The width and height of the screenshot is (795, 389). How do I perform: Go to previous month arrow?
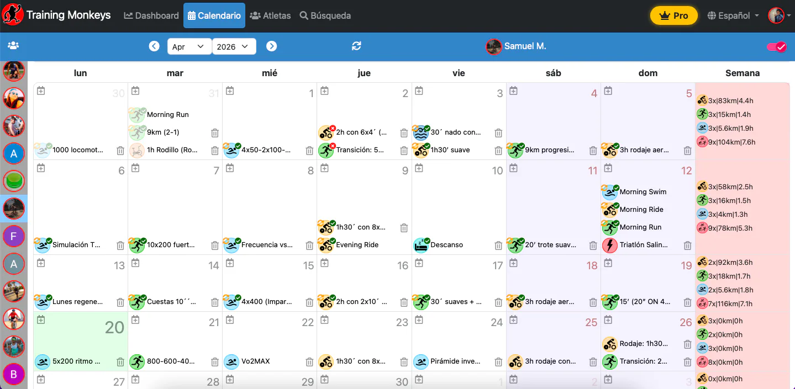[x=154, y=46]
